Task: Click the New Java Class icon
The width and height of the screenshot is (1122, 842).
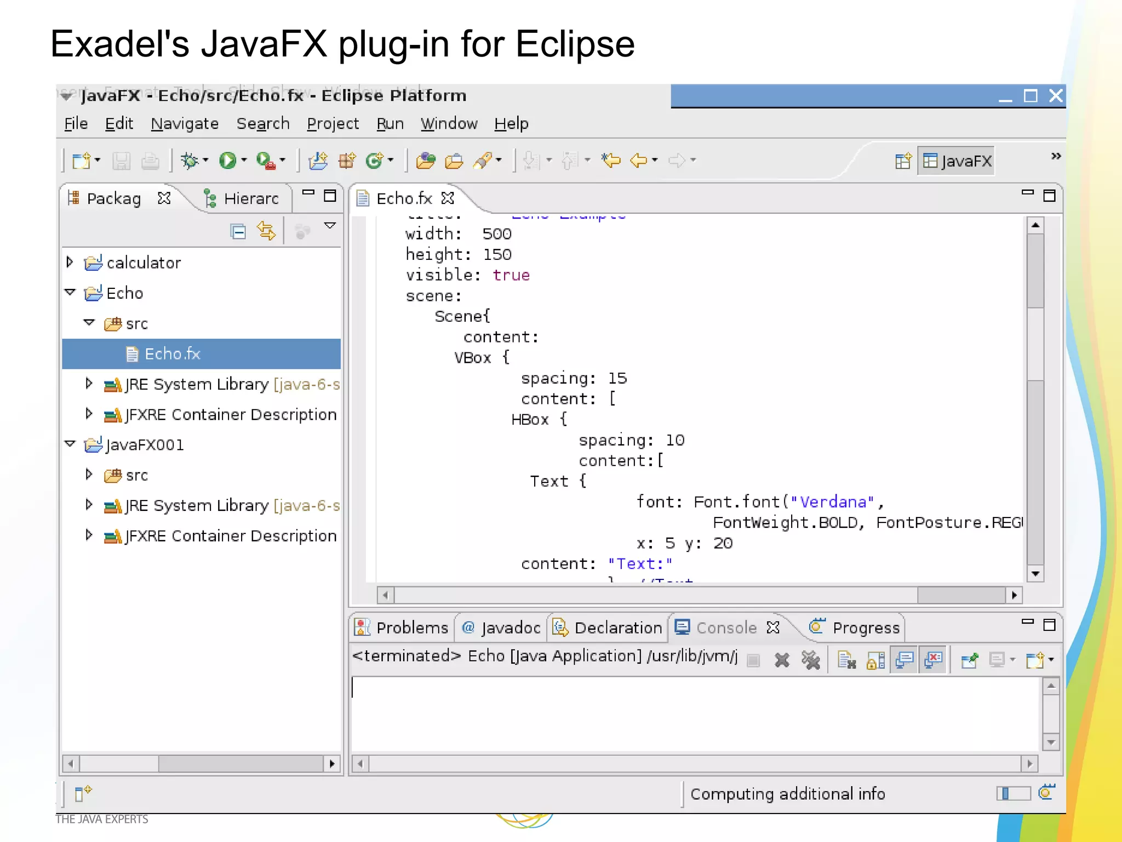Action: point(375,161)
